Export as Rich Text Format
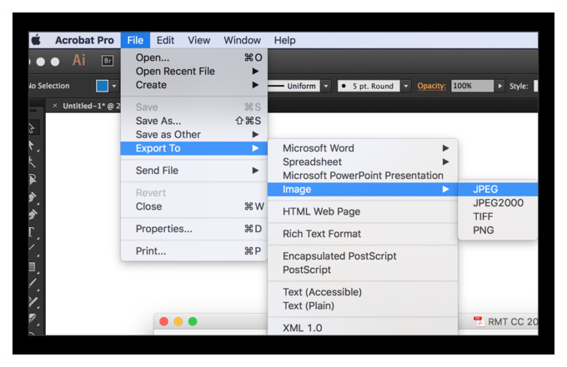 tap(363, 234)
